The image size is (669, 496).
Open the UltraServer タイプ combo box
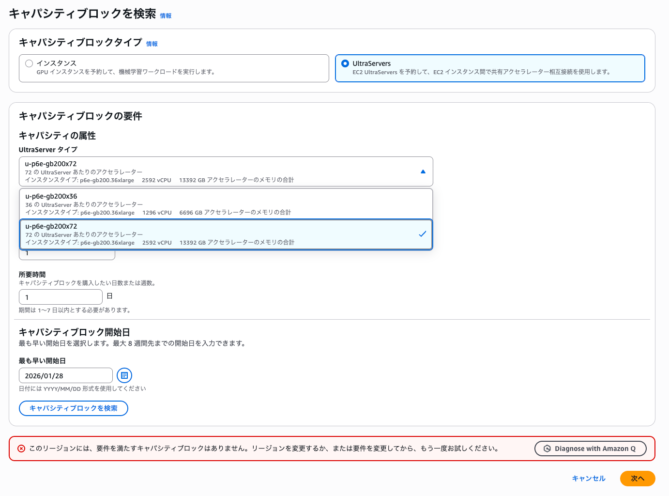226,171
